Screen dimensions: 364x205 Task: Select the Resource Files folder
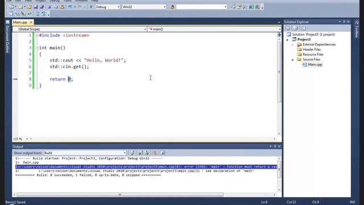[313, 55]
